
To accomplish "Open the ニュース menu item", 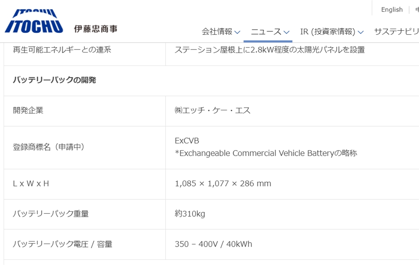I will tap(266, 32).
